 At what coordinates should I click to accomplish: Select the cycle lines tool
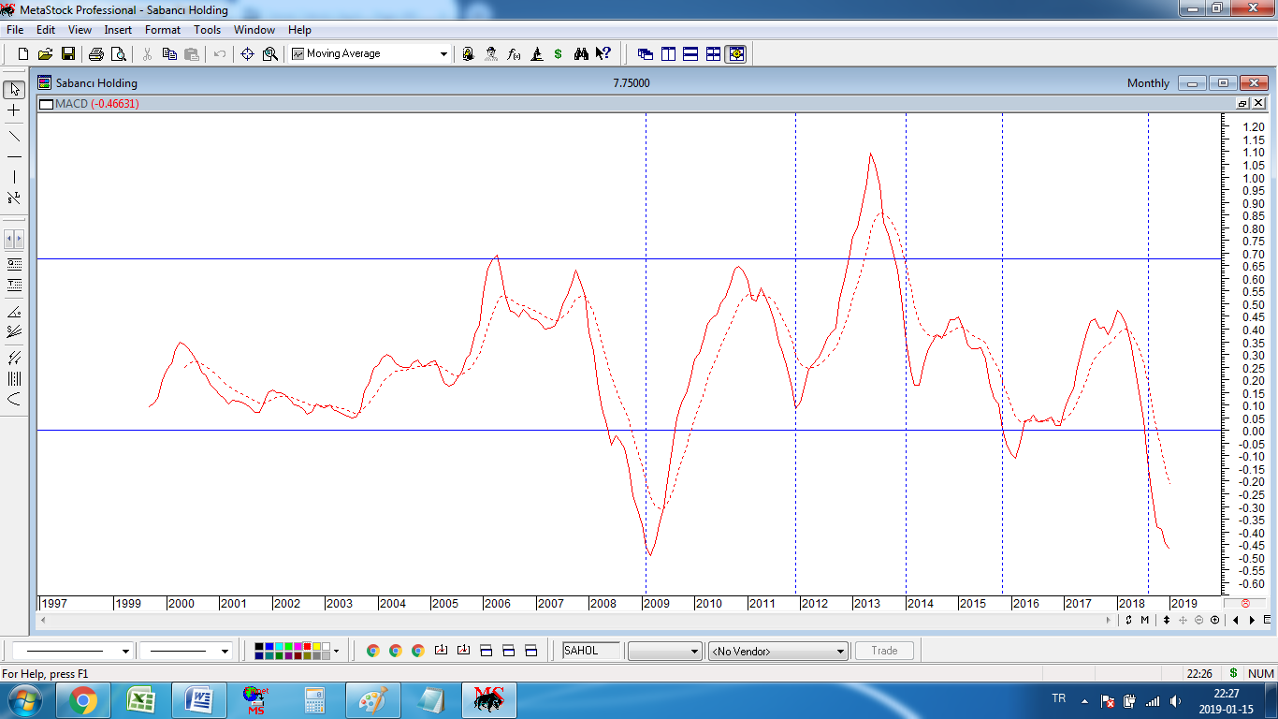point(14,379)
